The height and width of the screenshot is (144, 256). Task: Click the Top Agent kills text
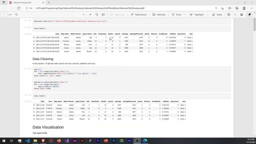(40, 133)
